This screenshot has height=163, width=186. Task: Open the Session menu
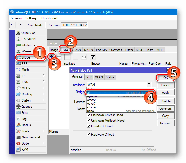(x=16, y=18)
